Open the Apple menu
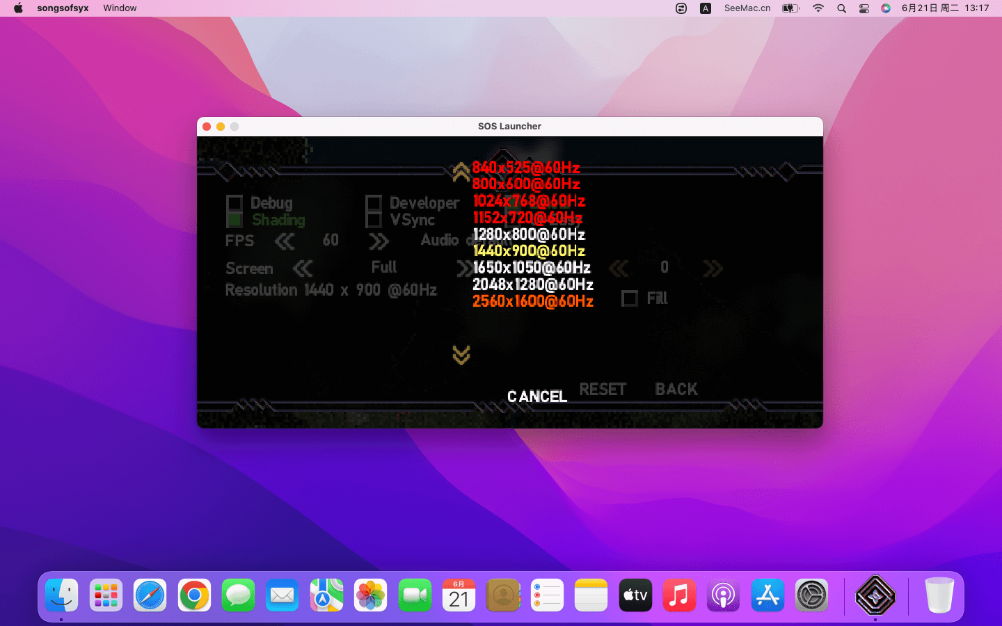The image size is (1002, 626). click(x=18, y=8)
